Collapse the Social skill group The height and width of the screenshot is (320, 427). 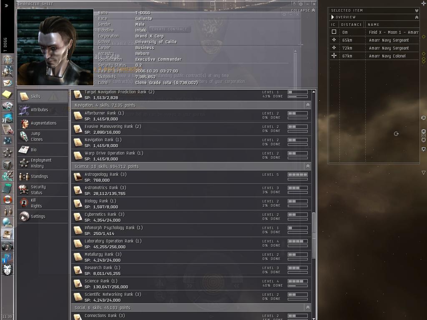point(308,307)
